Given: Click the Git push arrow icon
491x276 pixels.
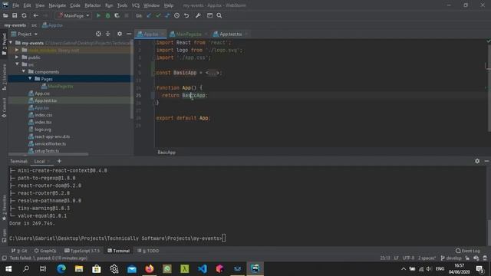Looking at the screenshot, I should tap(167, 15).
